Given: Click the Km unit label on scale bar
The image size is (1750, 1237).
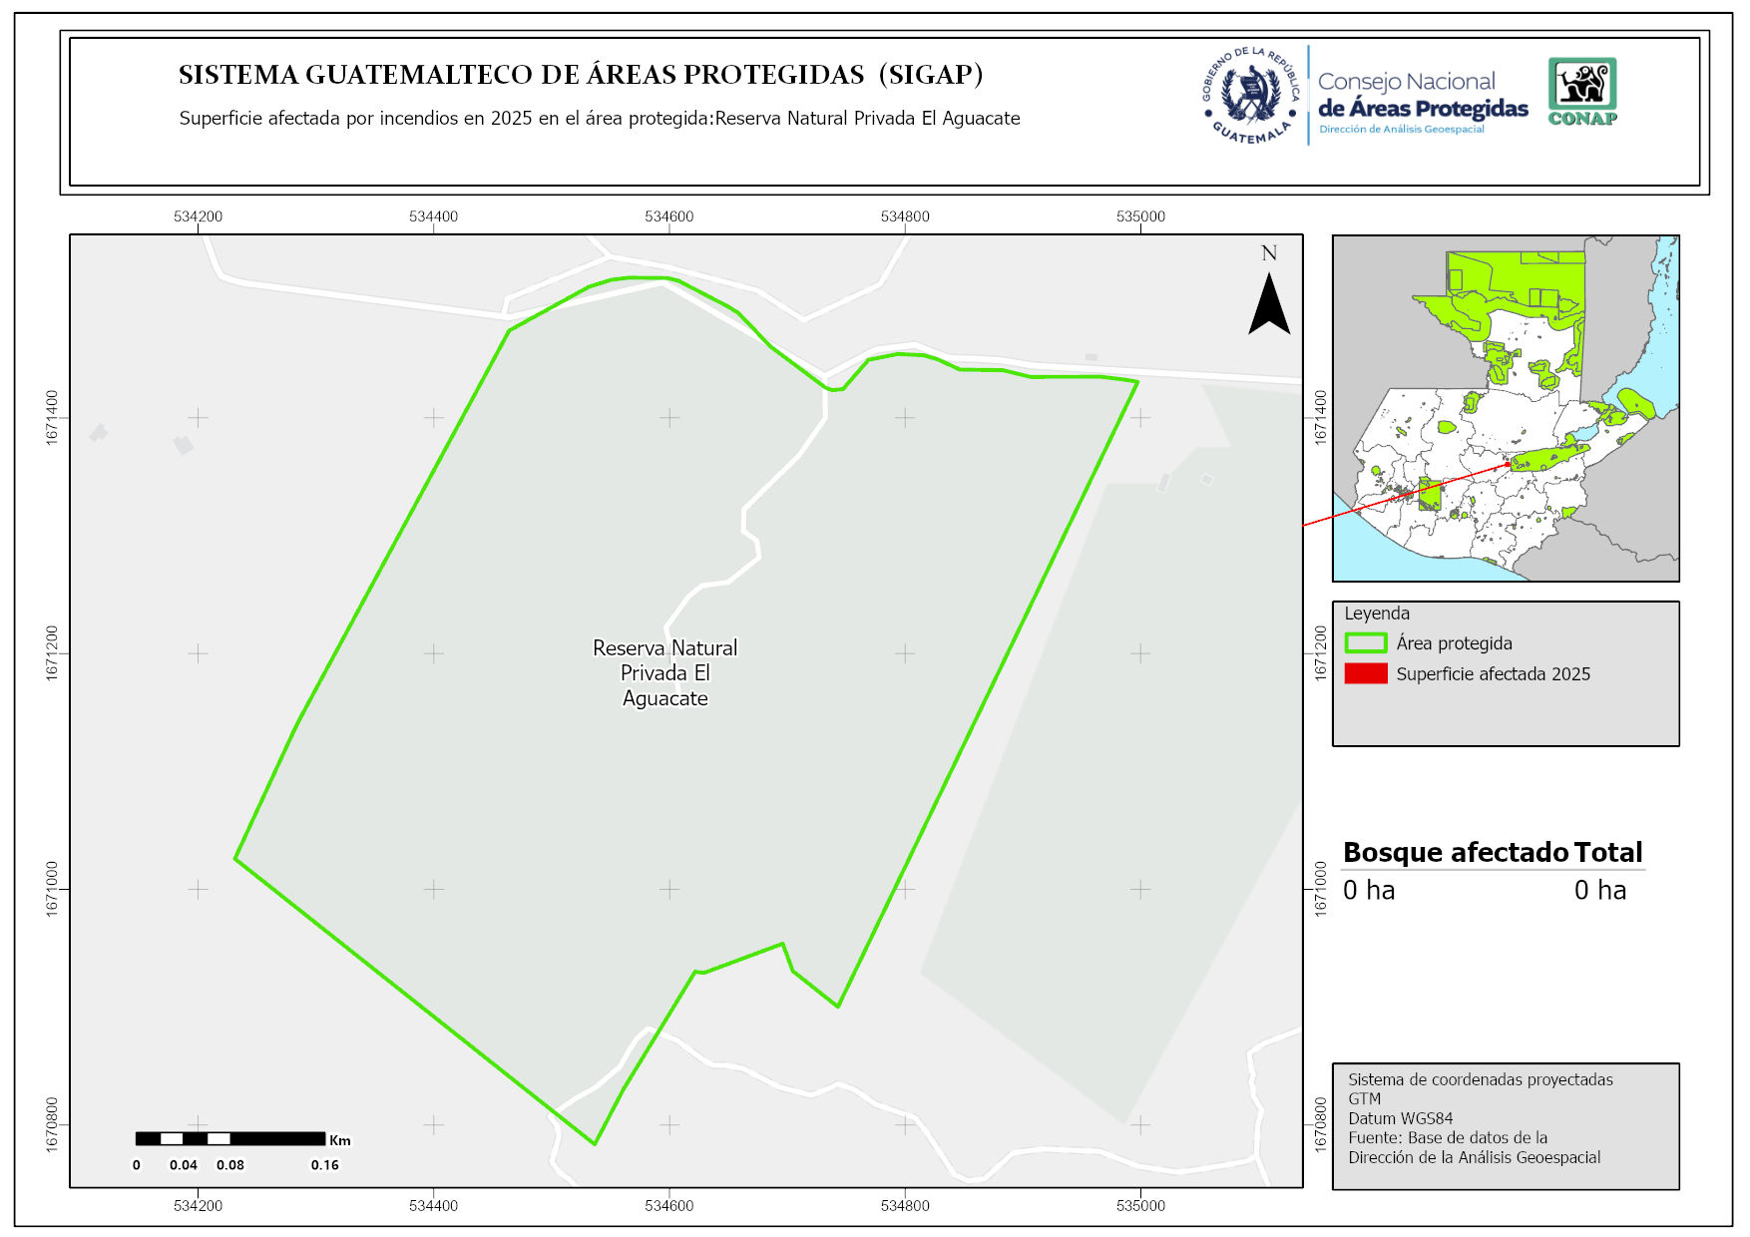Looking at the screenshot, I should [340, 1140].
